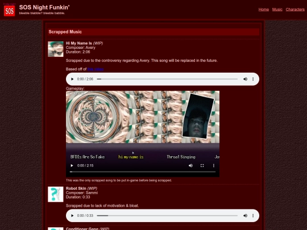Play the gameplay video
This screenshot has width=307, height=230.
click(x=72, y=165)
